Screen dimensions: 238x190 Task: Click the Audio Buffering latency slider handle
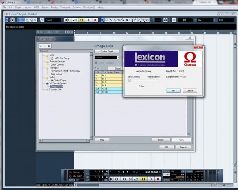(x=129, y=80)
